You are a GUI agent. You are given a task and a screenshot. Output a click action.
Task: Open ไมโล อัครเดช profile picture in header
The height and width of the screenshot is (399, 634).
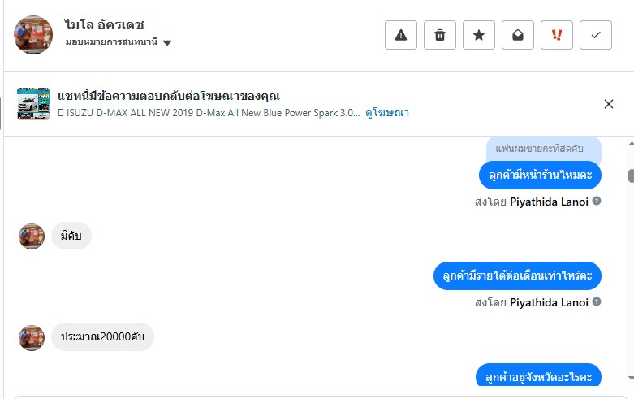click(33, 35)
